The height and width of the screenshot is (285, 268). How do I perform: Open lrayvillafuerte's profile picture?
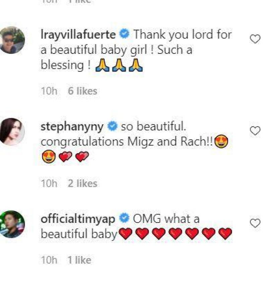point(12,40)
